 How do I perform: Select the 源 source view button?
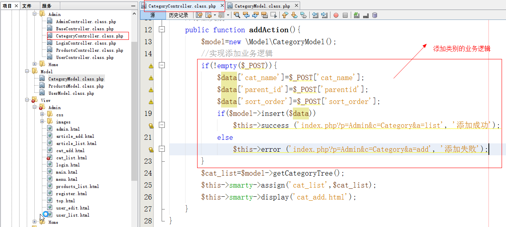click(x=152, y=15)
